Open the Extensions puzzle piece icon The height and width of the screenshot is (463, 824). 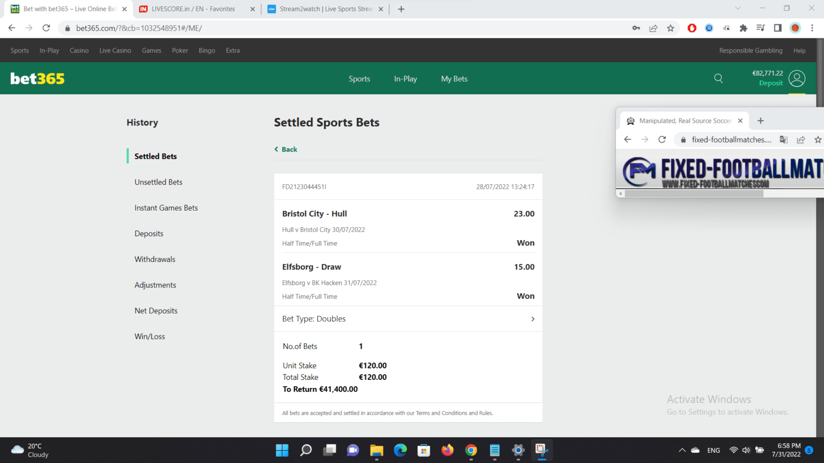pos(744,28)
